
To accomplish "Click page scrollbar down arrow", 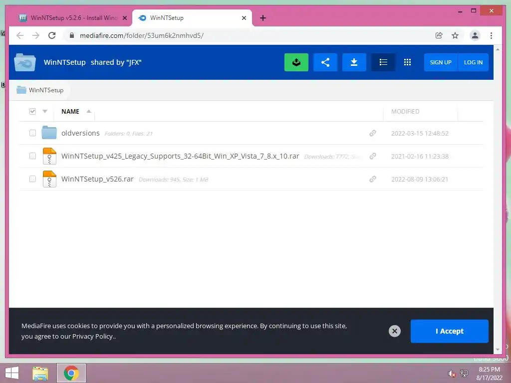I will [x=498, y=350].
